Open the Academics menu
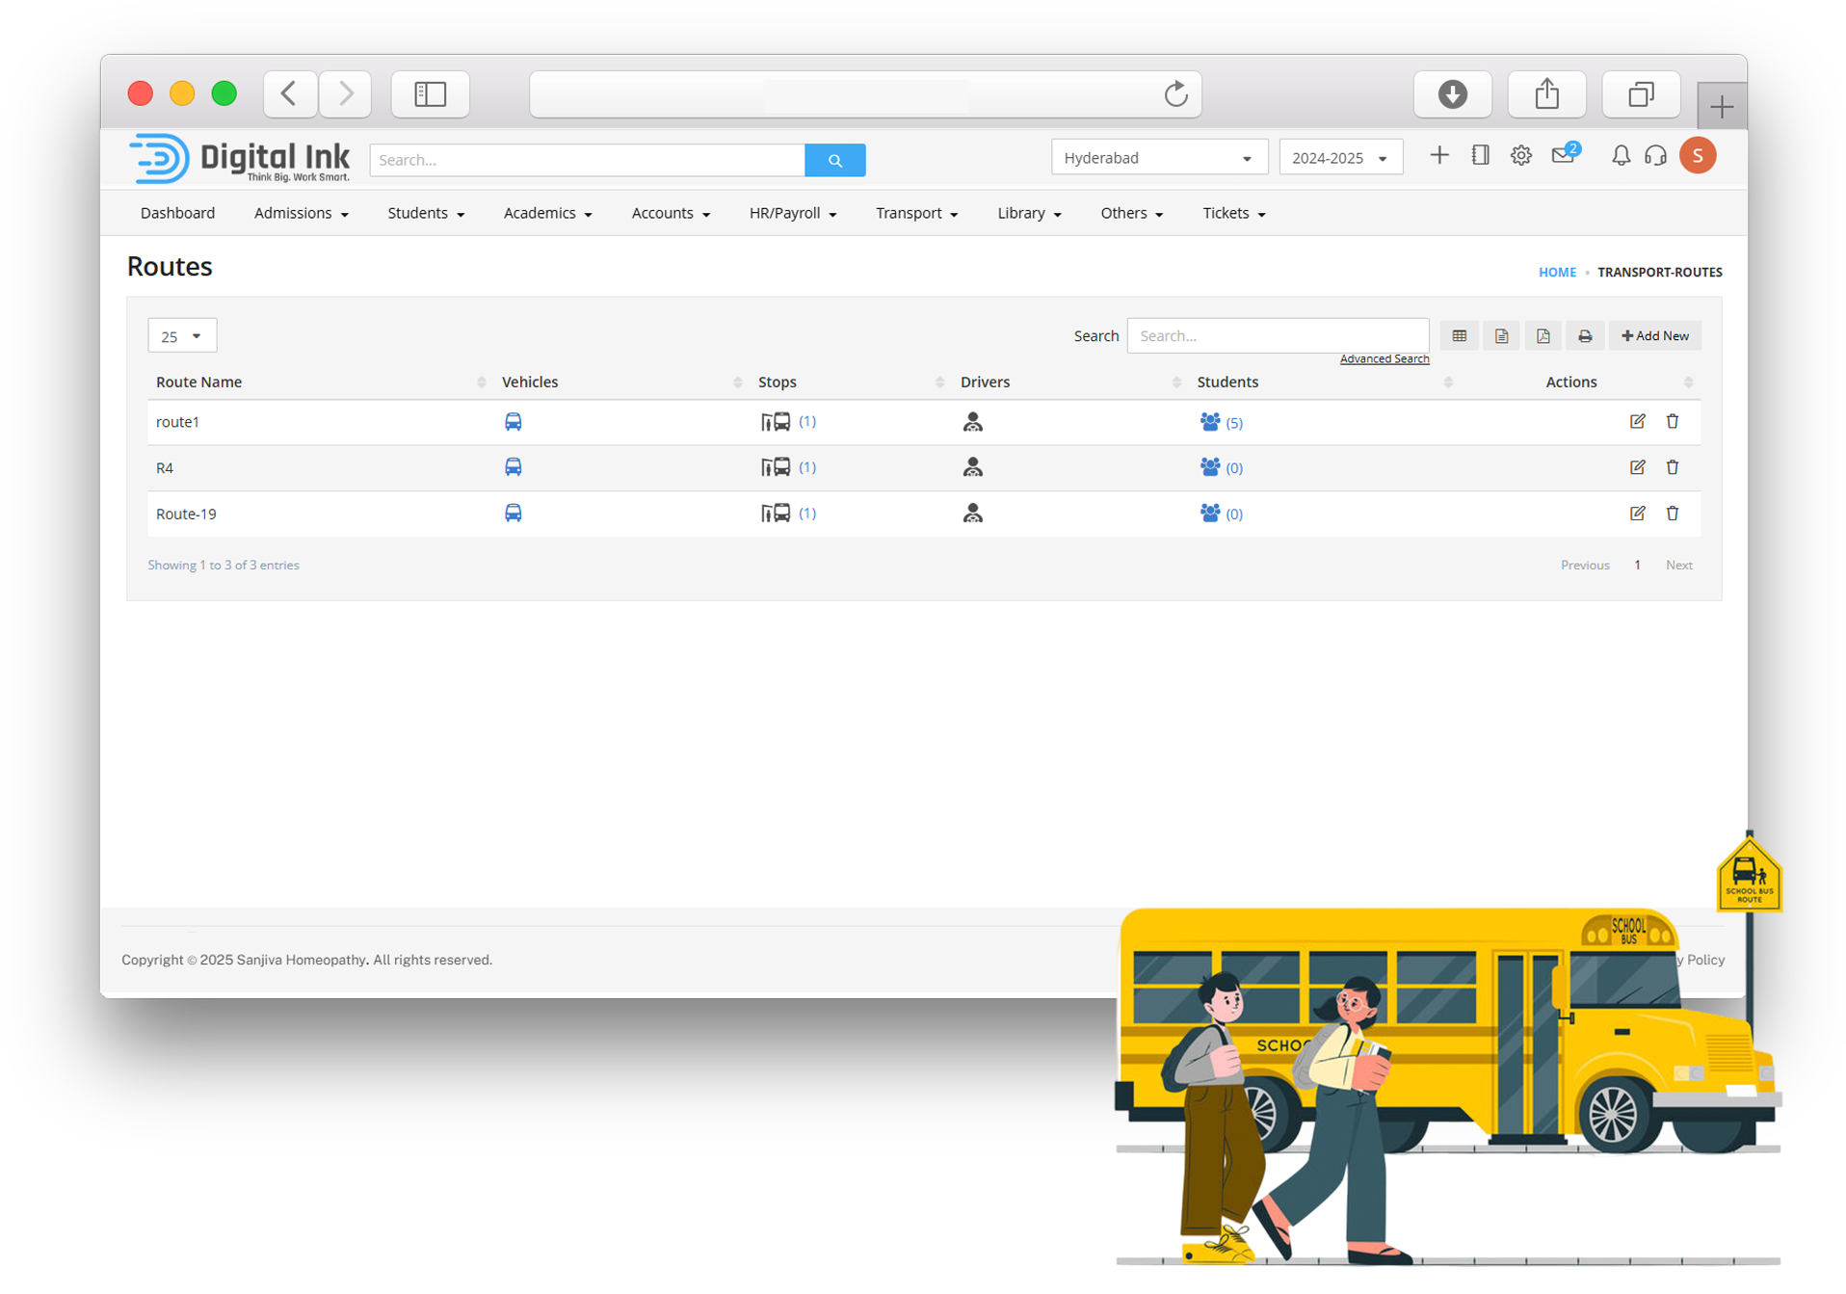 [x=546, y=213]
